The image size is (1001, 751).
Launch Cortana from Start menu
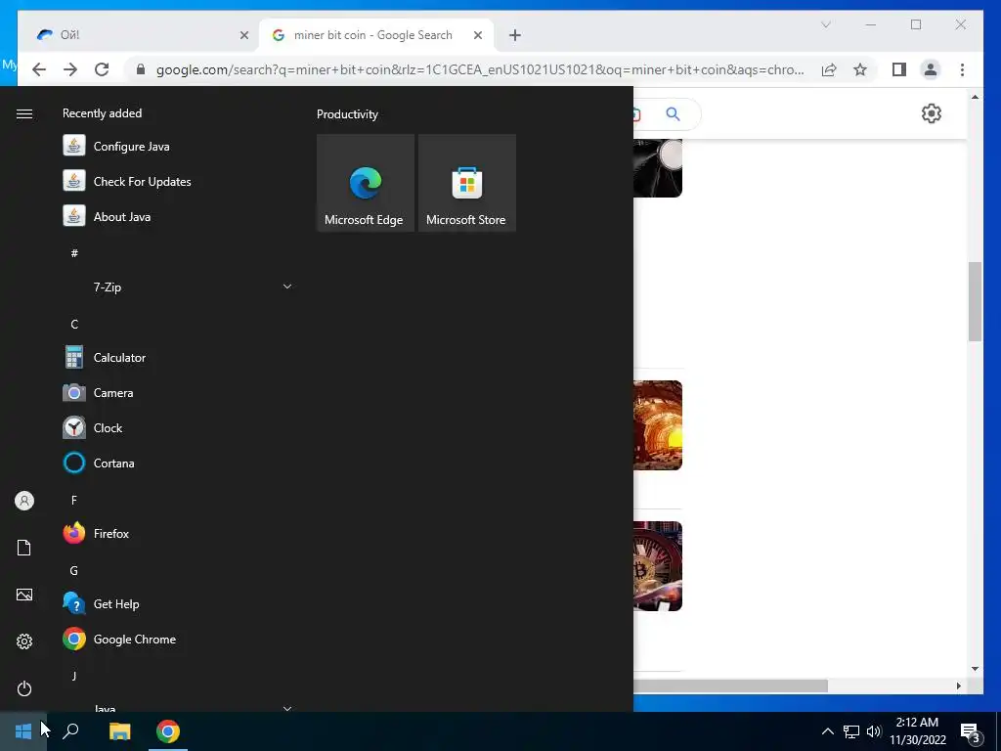coord(179,463)
